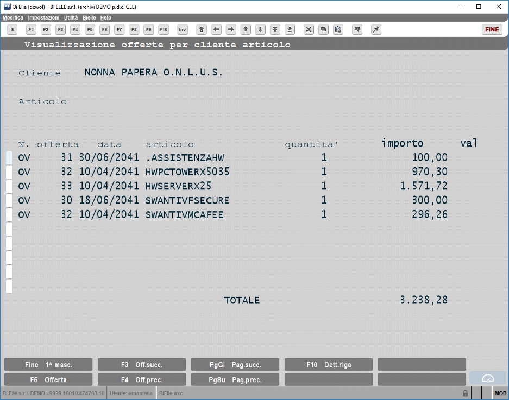Image resolution: width=509 pixels, height=400 pixels.
Task: Open the Help menu
Action: (105, 17)
